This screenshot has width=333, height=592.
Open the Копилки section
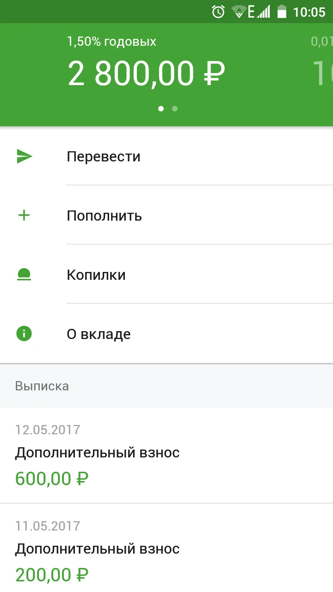[x=96, y=274]
